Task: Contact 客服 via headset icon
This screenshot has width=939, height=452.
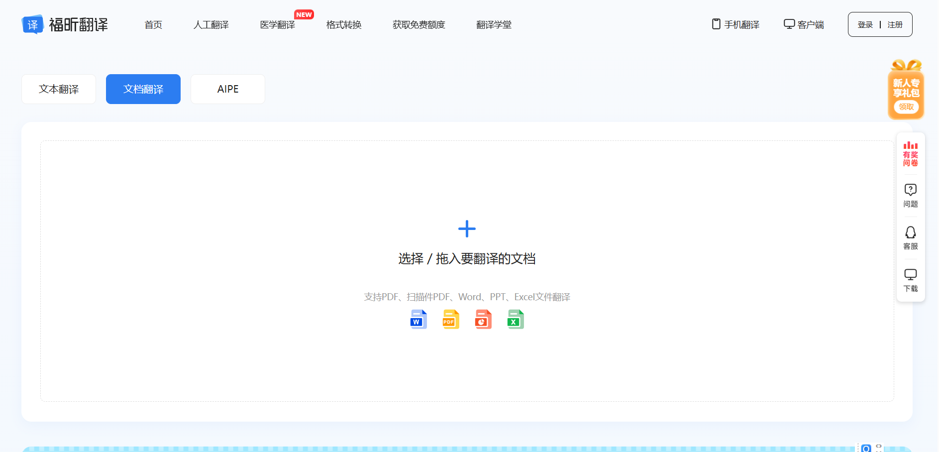Action: point(910,238)
